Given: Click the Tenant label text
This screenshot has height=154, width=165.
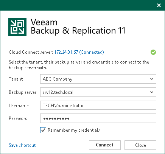Looking at the screenshot, I should (16, 79).
